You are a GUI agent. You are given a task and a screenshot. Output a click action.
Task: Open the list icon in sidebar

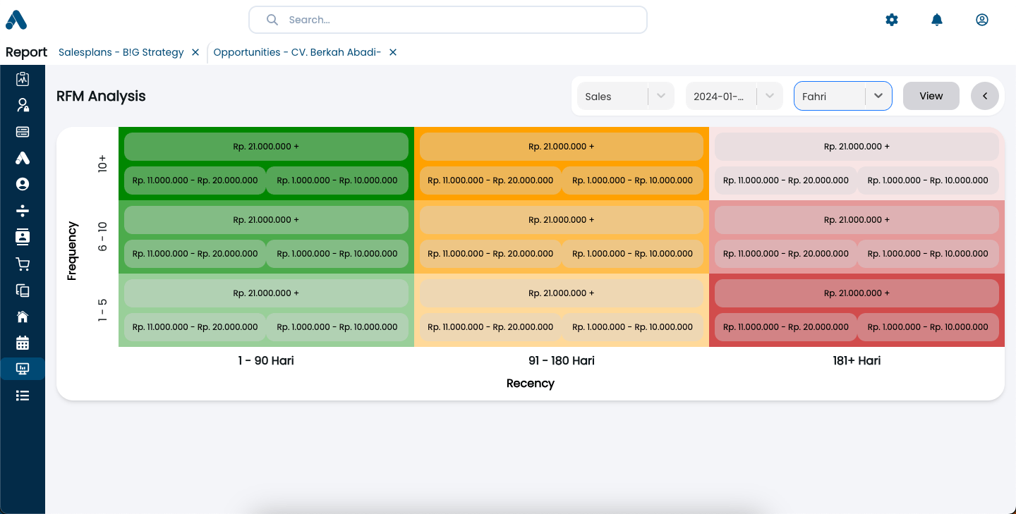pyautogui.click(x=23, y=396)
